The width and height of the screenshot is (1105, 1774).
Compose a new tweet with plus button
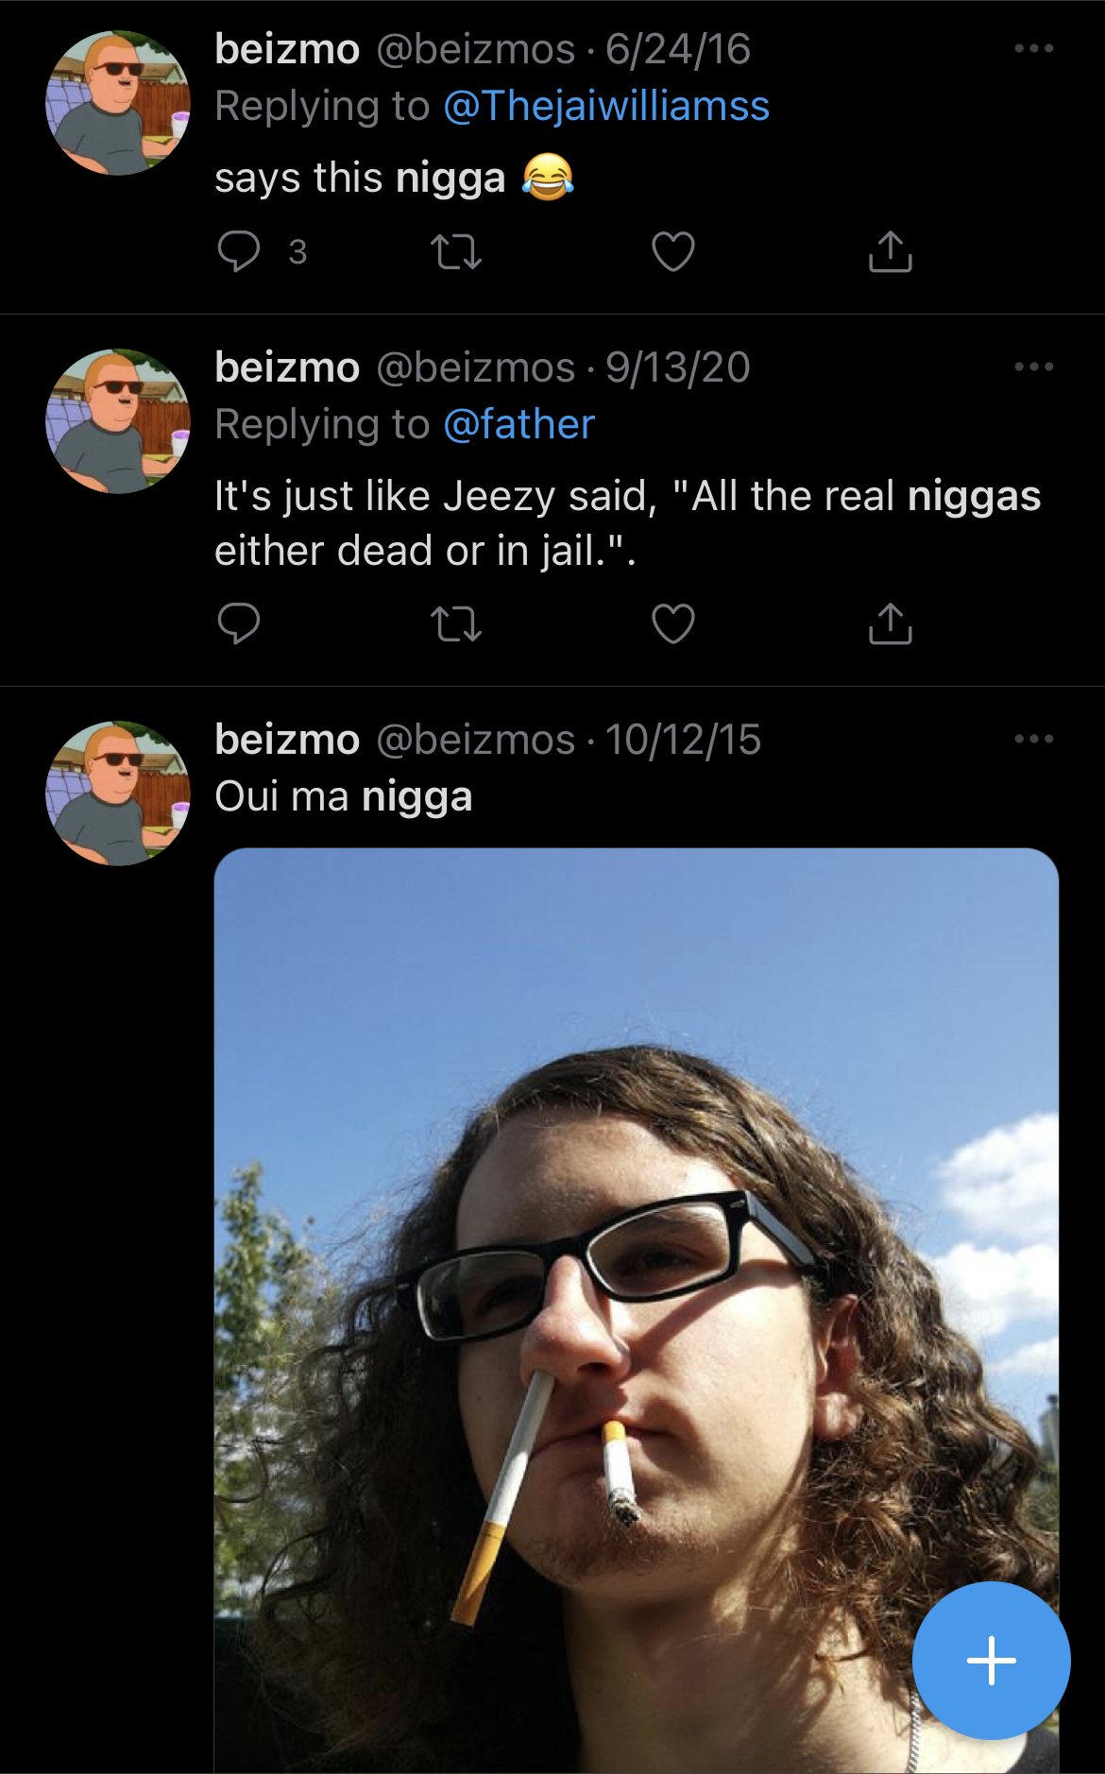992,1661
